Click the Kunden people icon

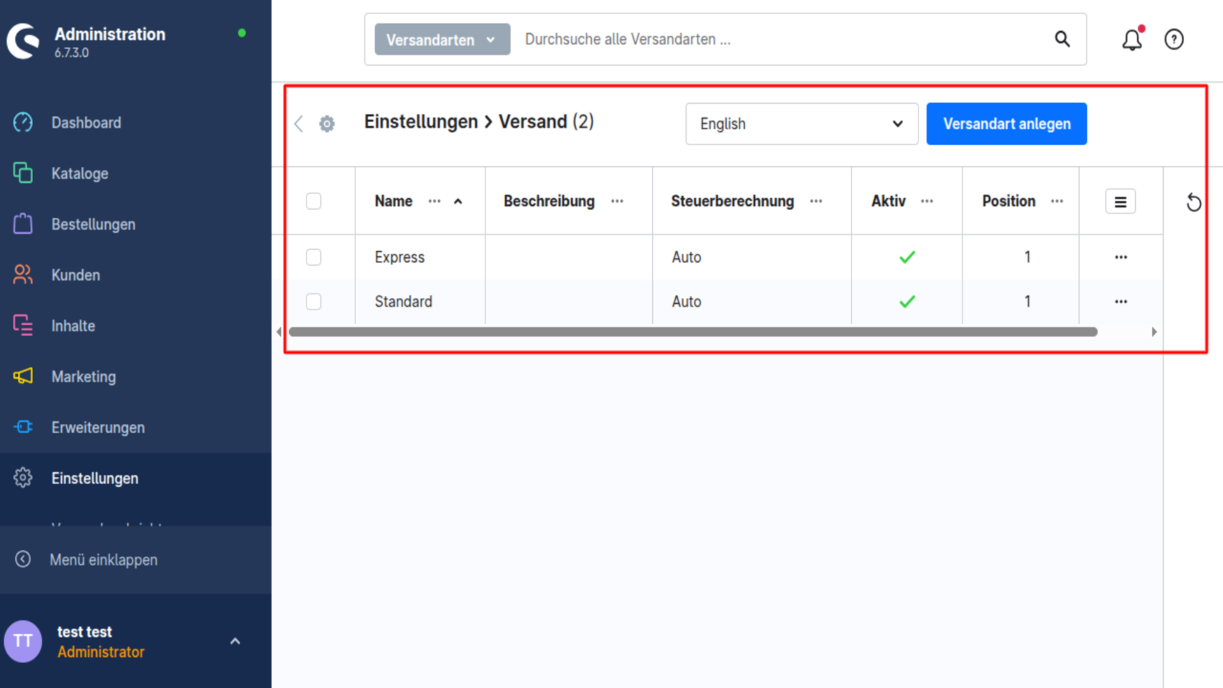pos(23,275)
